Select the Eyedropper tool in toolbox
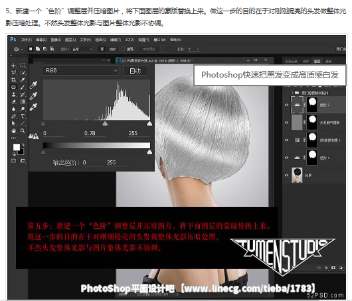This screenshot has height=301, width=352. coord(23,80)
